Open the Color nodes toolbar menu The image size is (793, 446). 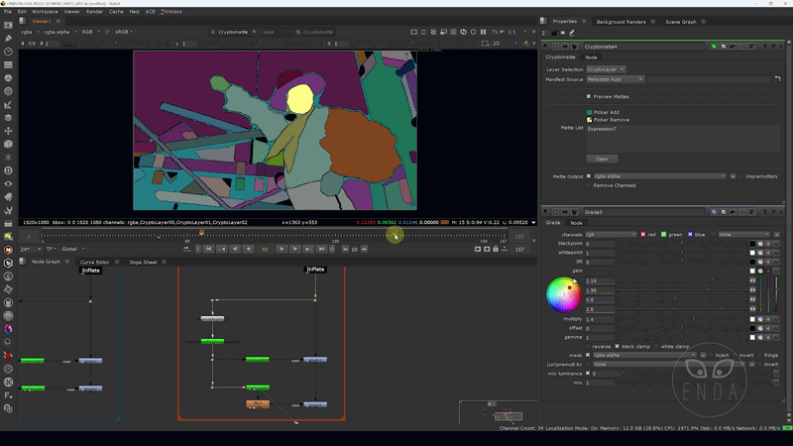tap(8, 78)
